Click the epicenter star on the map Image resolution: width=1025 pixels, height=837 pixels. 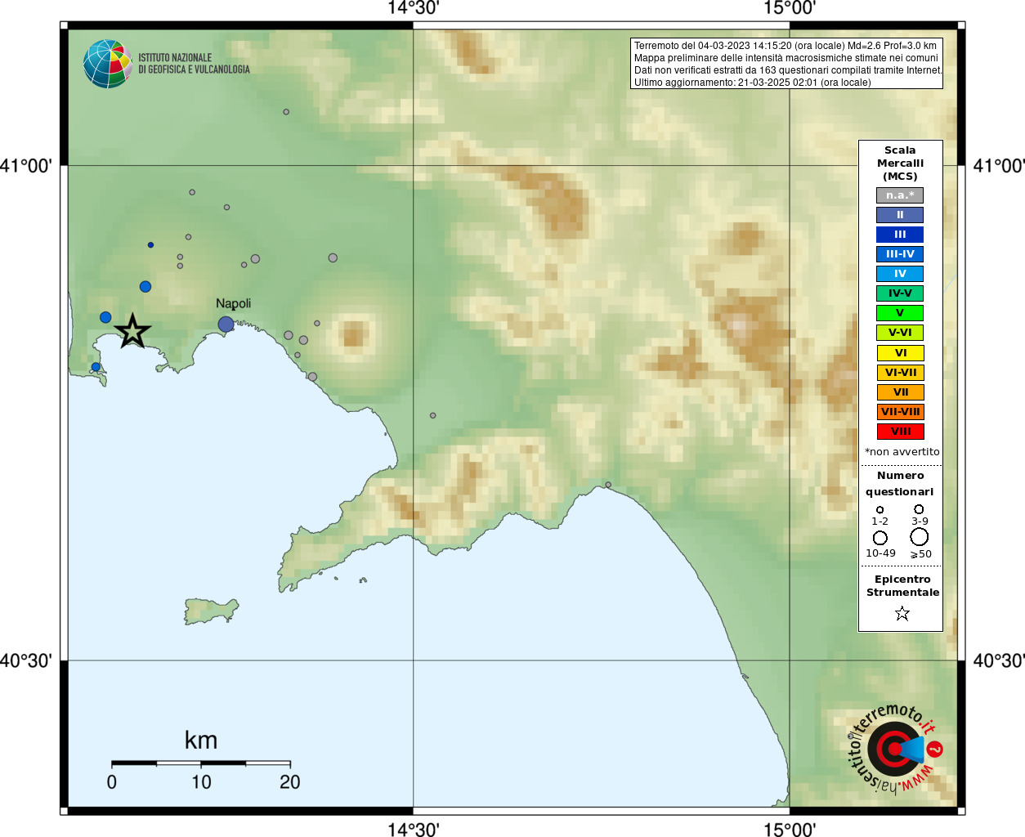click(x=132, y=331)
